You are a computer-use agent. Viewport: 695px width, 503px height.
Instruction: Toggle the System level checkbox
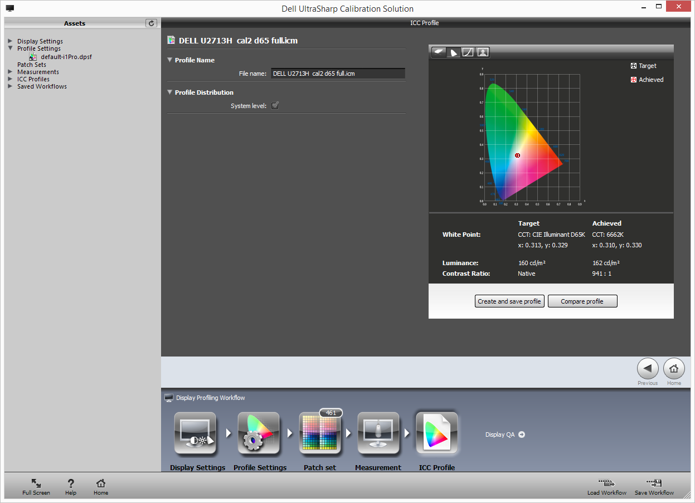tap(275, 105)
